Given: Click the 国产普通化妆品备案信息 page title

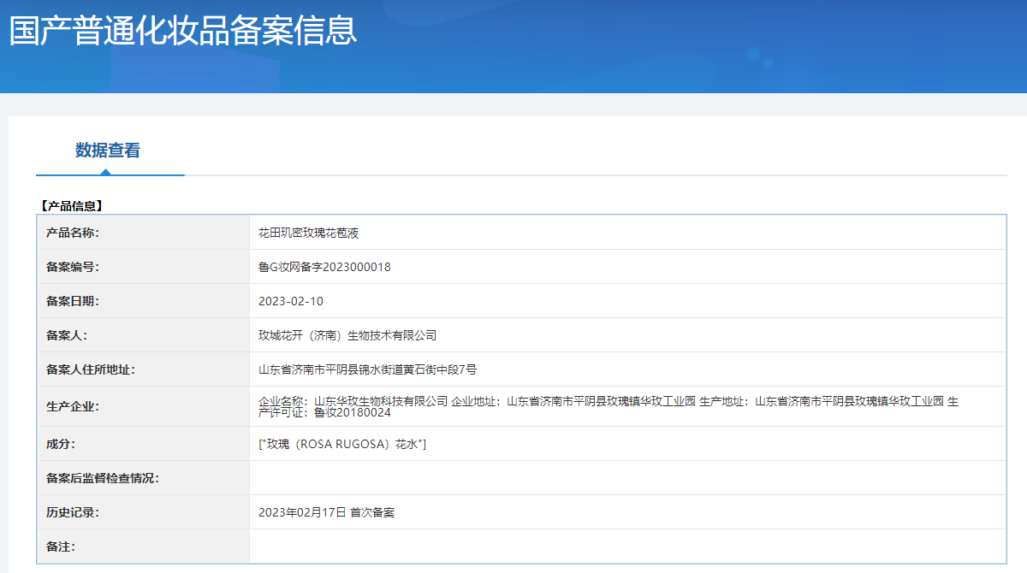Looking at the screenshot, I should point(182,31).
